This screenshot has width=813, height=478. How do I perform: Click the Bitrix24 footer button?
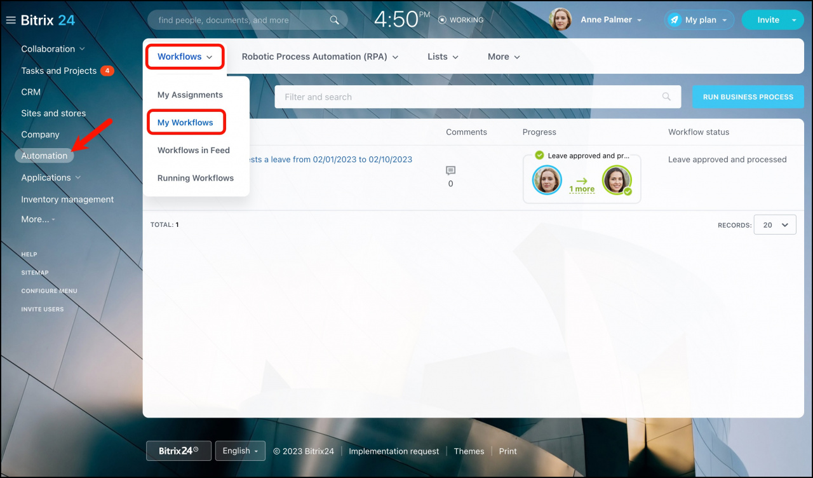point(178,451)
